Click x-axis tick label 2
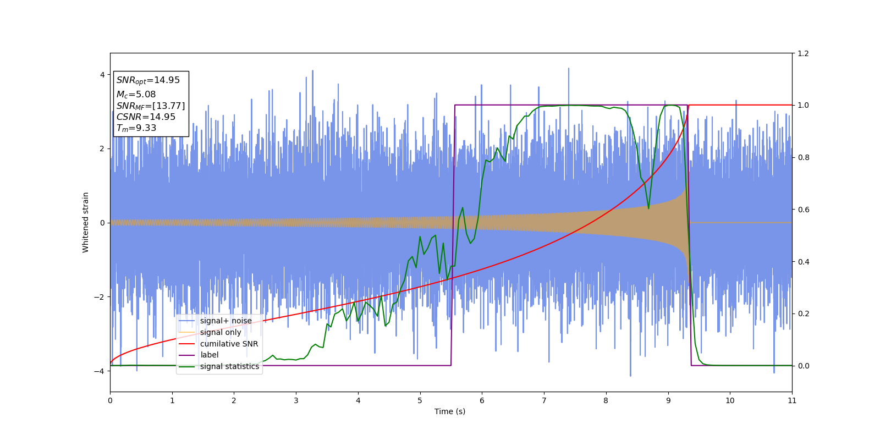 pos(234,400)
